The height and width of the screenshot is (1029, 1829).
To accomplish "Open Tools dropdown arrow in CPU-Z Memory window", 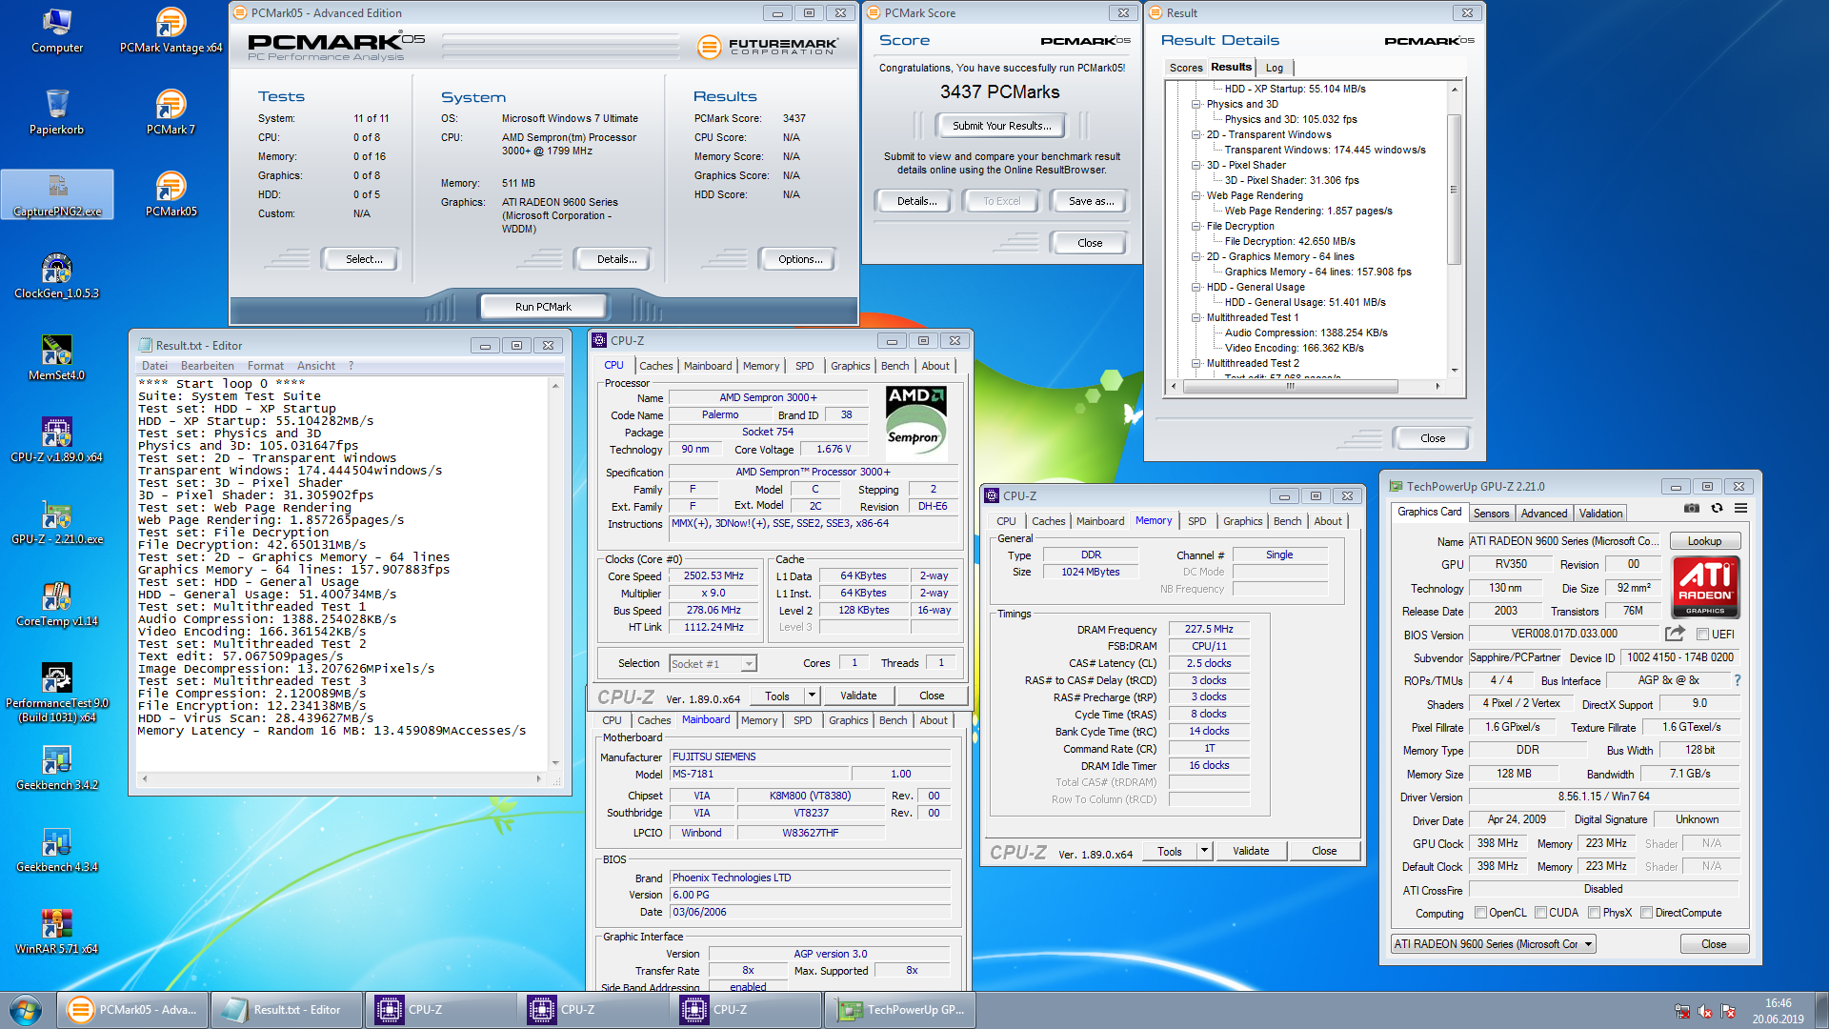I will coord(1204,851).
